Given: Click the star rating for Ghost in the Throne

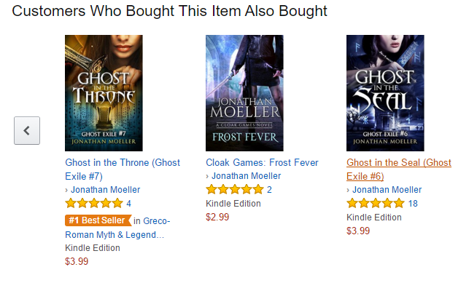Looking at the screenshot, I should click(x=94, y=204).
